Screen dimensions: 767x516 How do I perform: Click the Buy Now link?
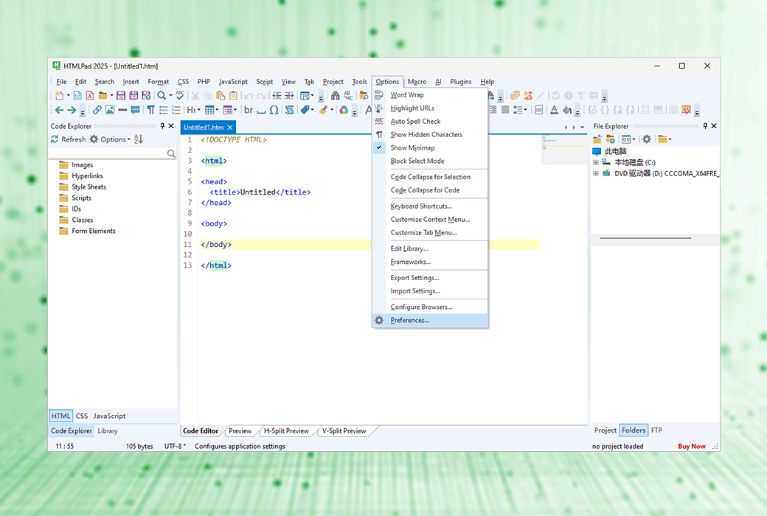pyautogui.click(x=692, y=446)
